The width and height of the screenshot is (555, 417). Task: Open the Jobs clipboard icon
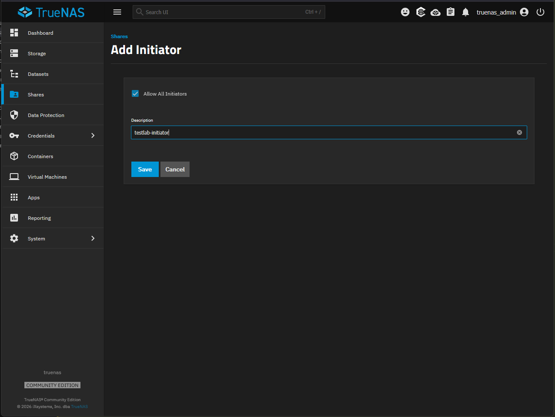(x=451, y=12)
